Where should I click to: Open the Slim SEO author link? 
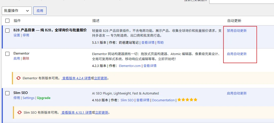127,100
